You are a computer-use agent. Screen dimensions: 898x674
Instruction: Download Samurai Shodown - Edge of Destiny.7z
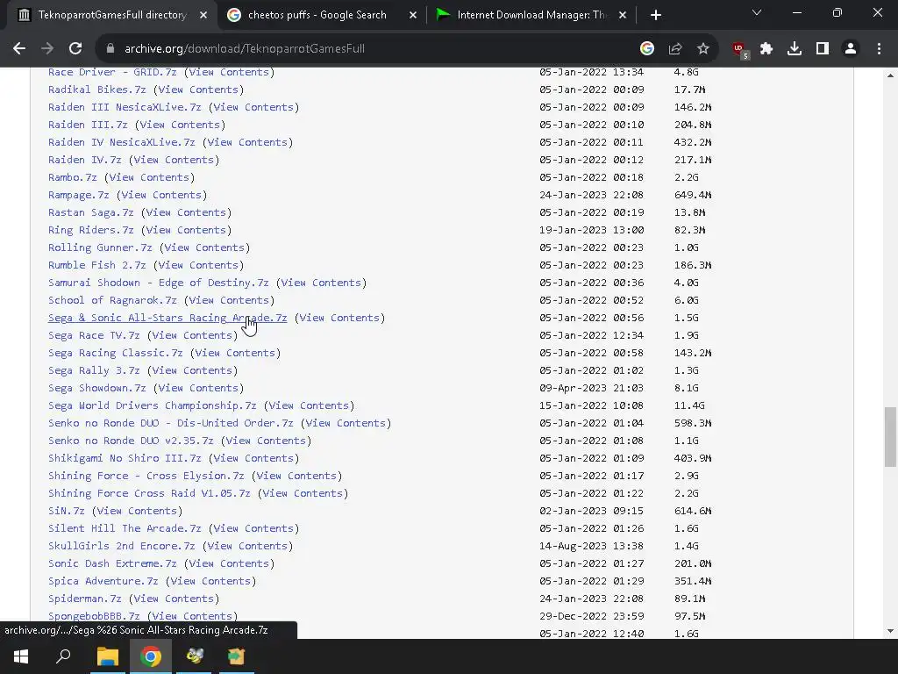coord(158,283)
